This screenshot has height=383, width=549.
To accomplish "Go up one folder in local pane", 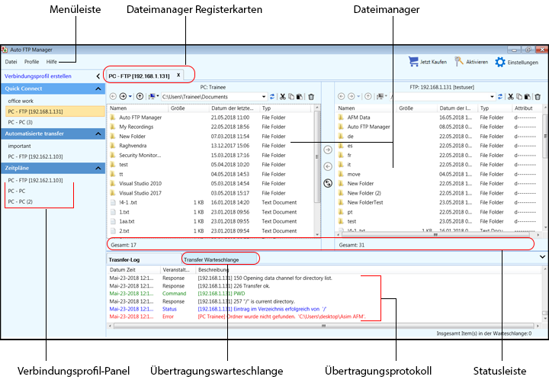I will pyautogui.click(x=140, y=97).
